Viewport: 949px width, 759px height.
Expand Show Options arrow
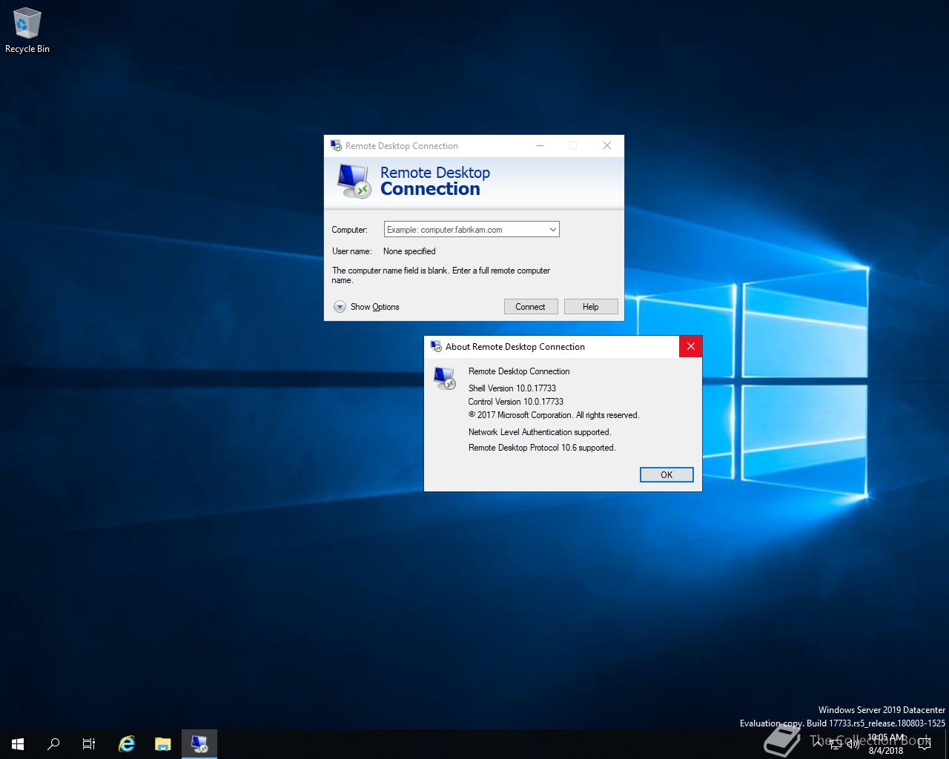click(340, 307)
